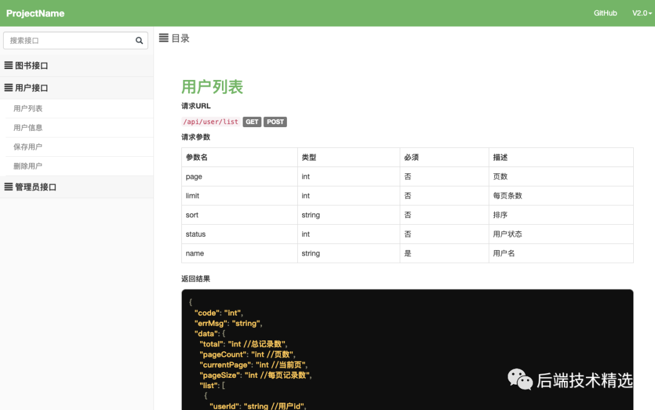
Task: Open the 用户信息 sidebar item
Action: [79, 128]
